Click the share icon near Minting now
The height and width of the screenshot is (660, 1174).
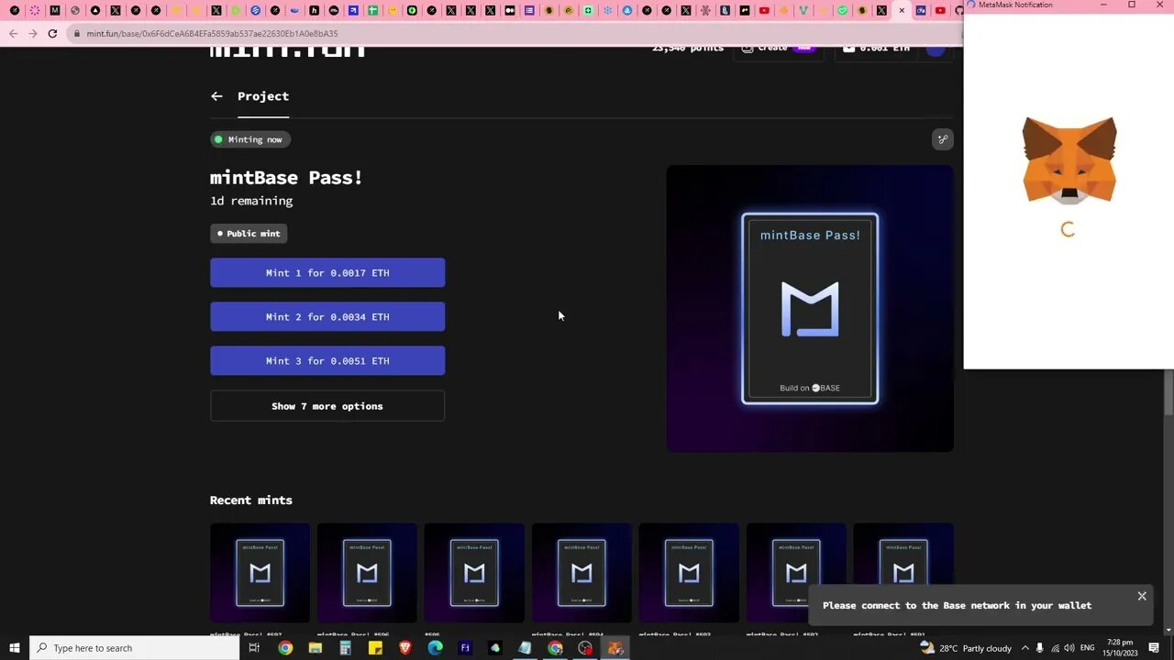tap(943, 139)
